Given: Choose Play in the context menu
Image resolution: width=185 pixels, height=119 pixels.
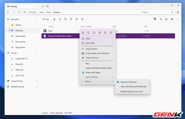Looking at the screenshot, I should [98, 64].
